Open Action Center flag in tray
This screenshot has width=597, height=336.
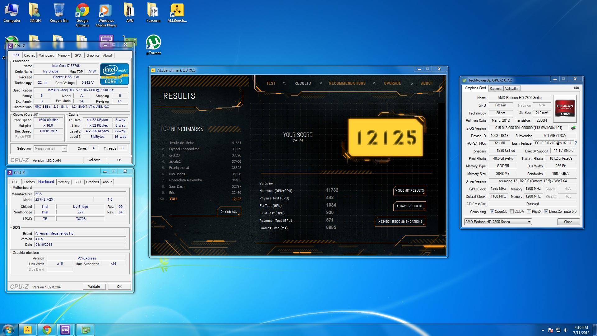(551, 330)
